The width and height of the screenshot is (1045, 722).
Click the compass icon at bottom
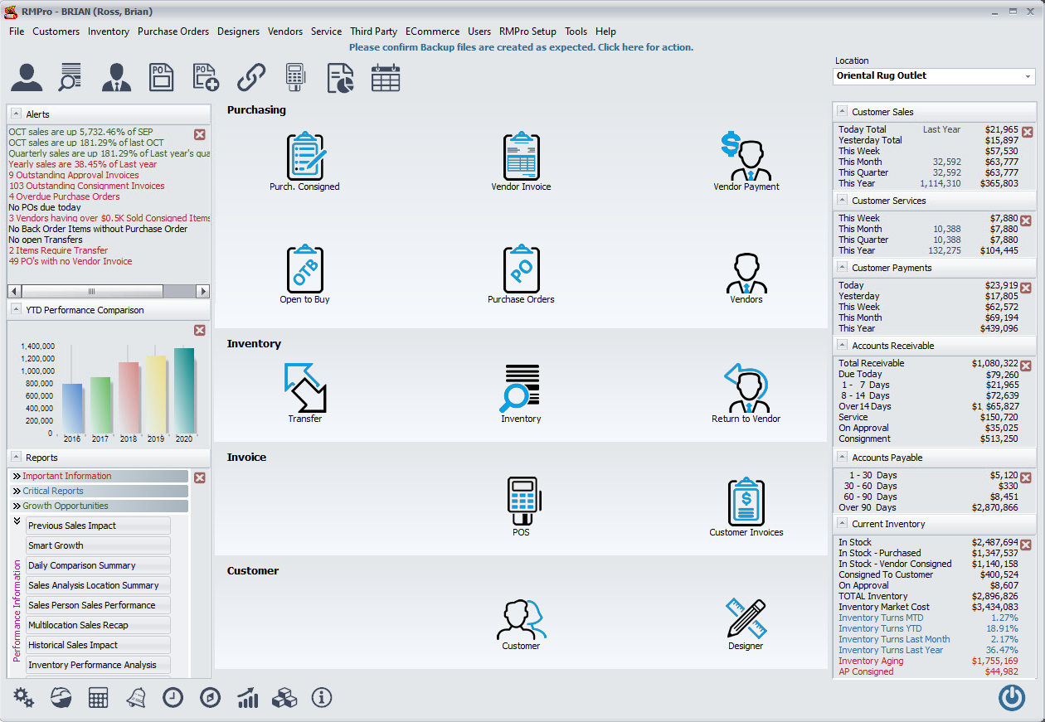click(x=211, y=698)
